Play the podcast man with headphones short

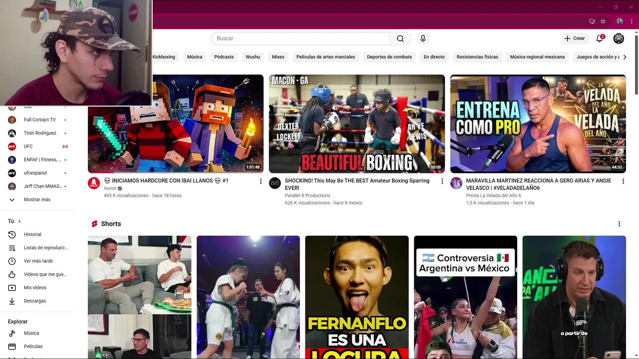coord(574,297)
